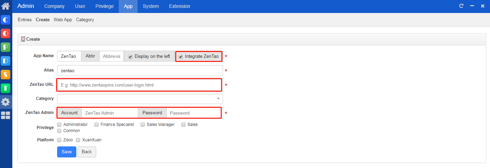Focus the ZenTao URL input field
Screen dimensions: 490x168
click(140, 85)
